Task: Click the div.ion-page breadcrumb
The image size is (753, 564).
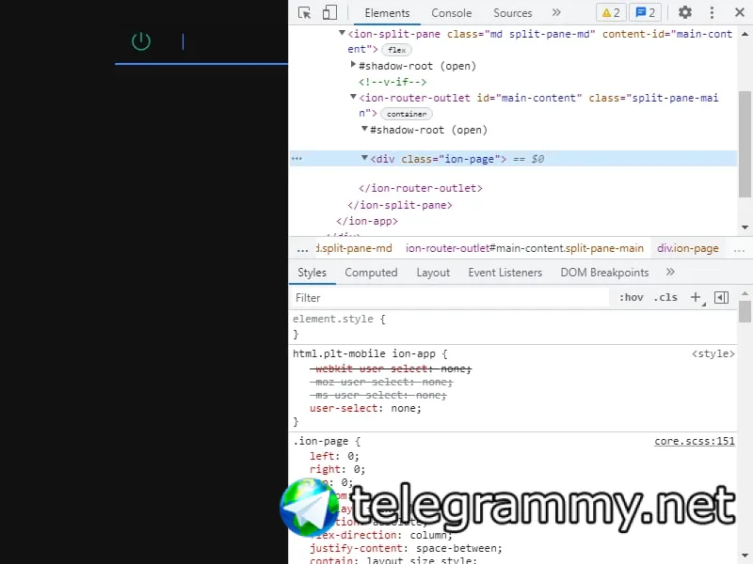Action: 688,248
